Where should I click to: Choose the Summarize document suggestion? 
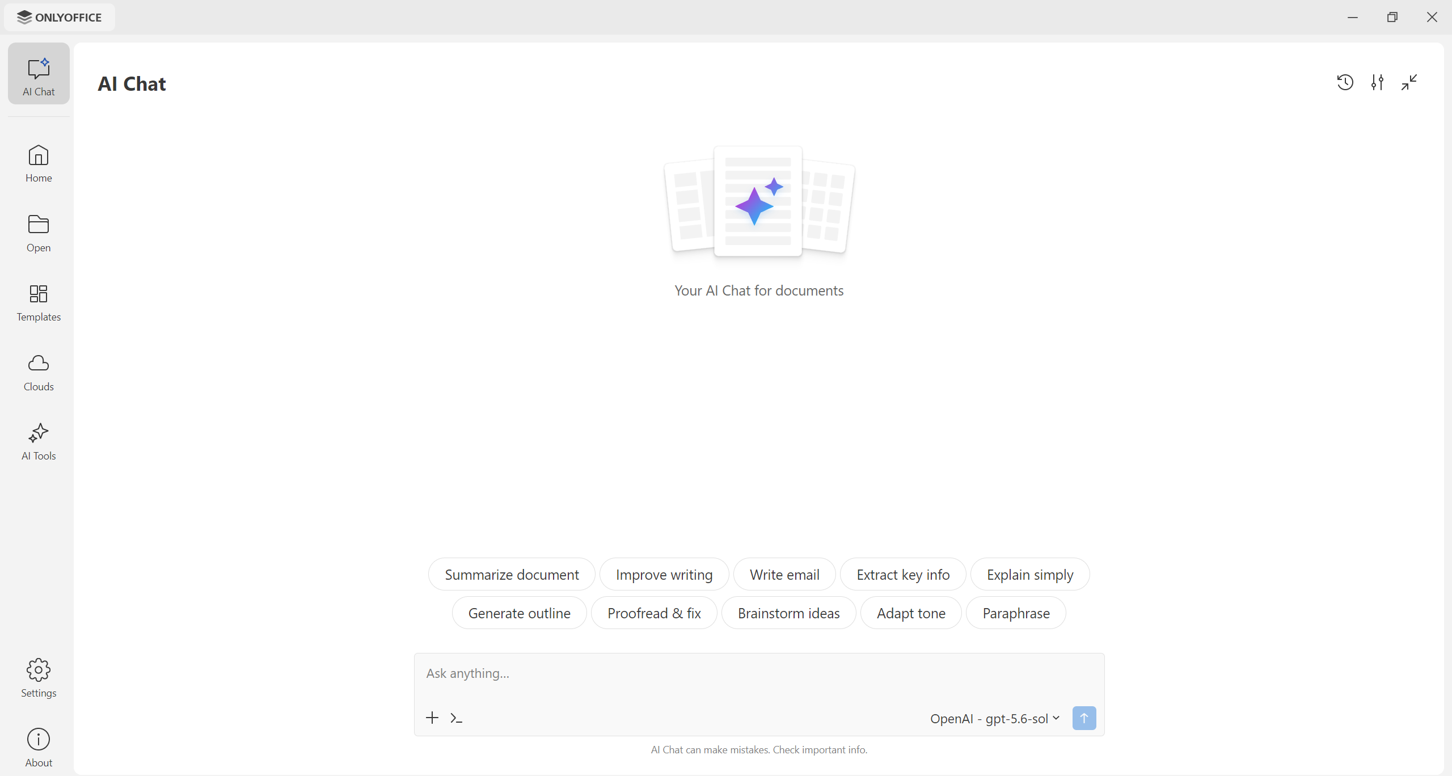pyautogui.click(x=512, y=575)
